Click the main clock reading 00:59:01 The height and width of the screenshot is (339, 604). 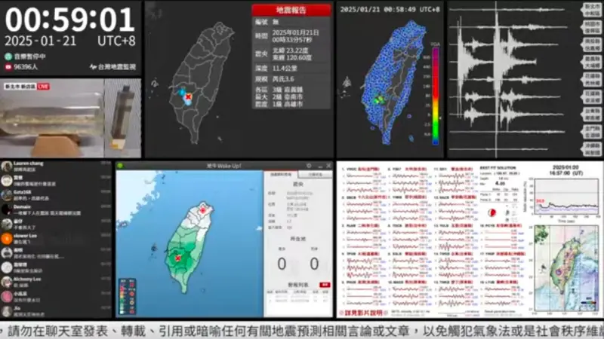[x=69, y=20]
